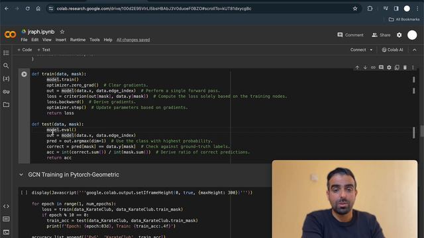Open All Bookmarks folder
Image resolution: width=424 pixels, height=238 pixels.
point(404,19)
